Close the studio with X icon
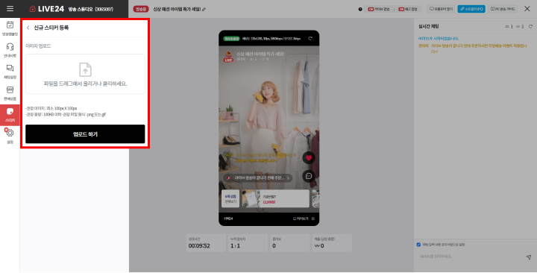 (527, 9)
